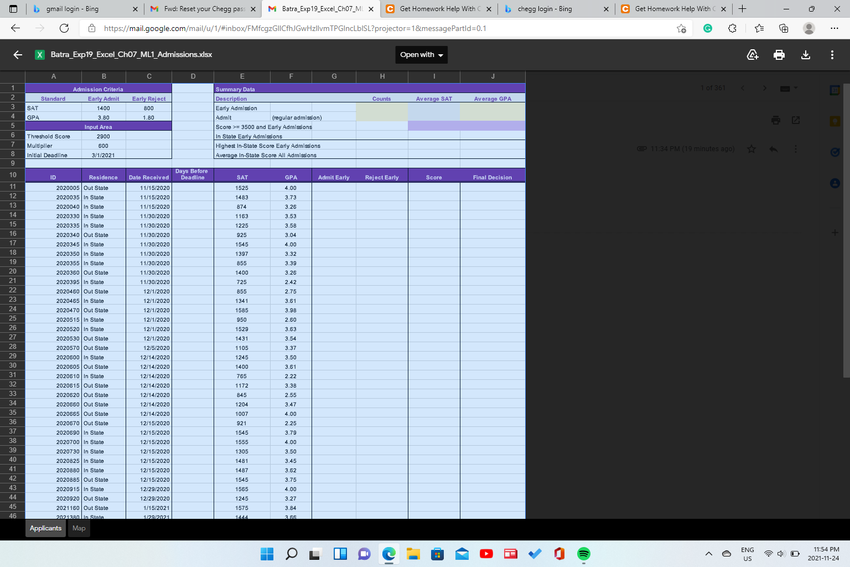
Task: Switch to the Applicants sheet tab
Action: click(x=45, y=528)
